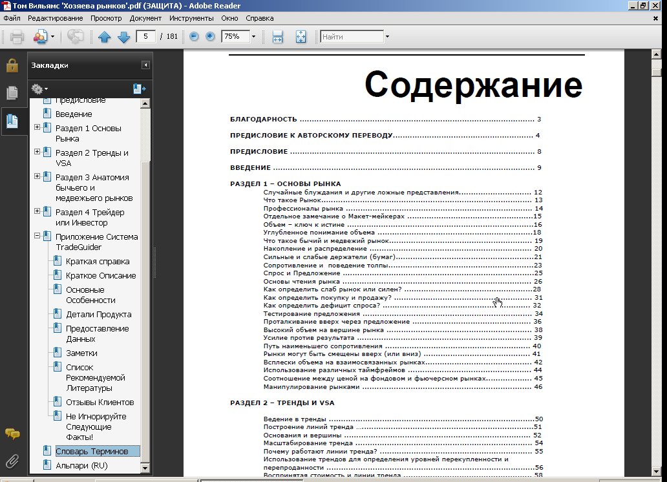
Task: Collapse the Приложение Система TradeGuider bookmark
Action: click(37, 236)
